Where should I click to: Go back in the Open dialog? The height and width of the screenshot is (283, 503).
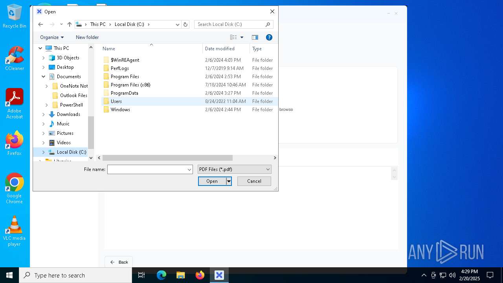(x=40, y=24)
